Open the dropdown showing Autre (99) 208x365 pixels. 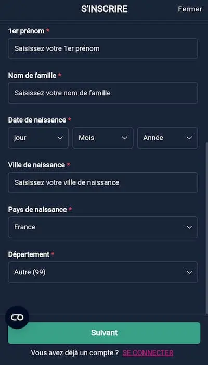tap(103, 272)
